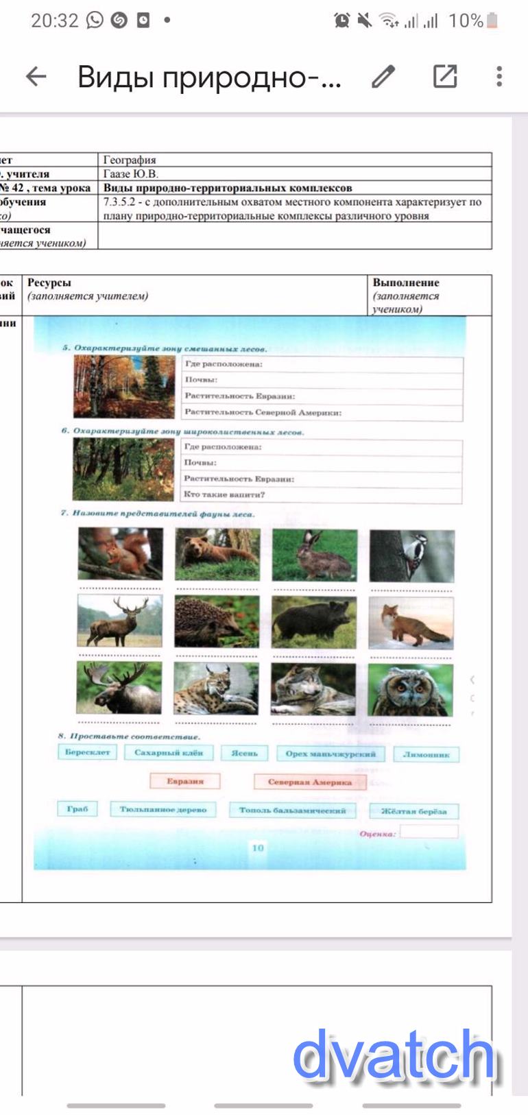
Task: Tap the Wi-Fi status icon
Action: tap(389, 21)
